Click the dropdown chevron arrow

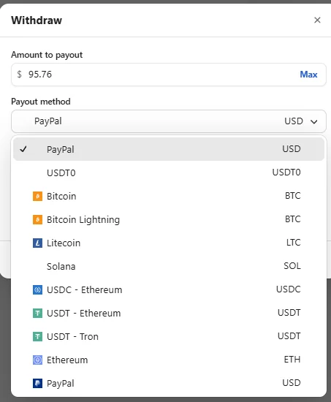pyautogui.click(x=314, y=121)
